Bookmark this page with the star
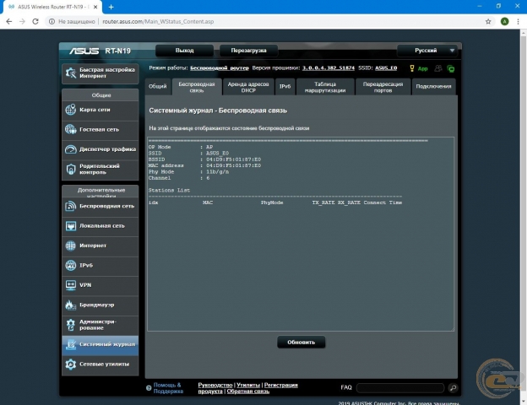The image size is (527, 405). coord(488,21)
